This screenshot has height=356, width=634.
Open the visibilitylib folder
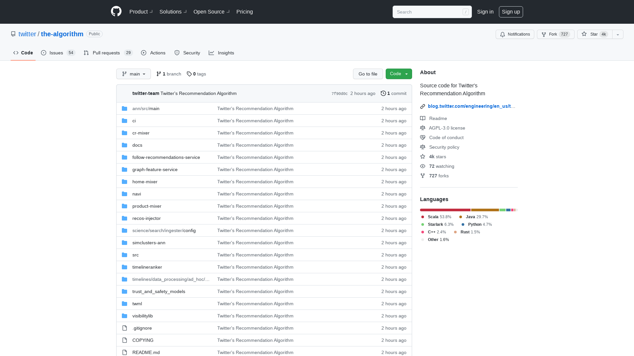pyautogui.click(x=143, y=316)
